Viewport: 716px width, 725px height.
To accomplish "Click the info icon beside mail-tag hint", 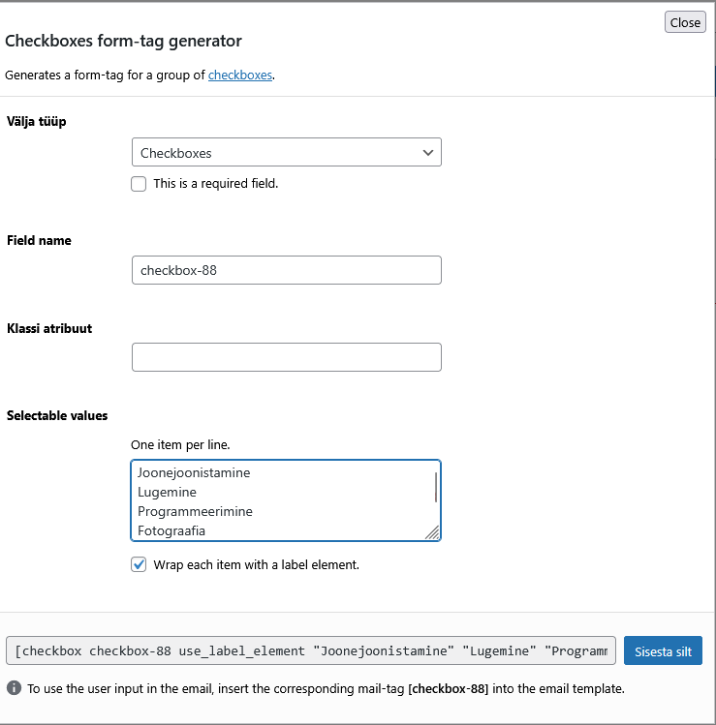I will pyautogui.click(x=15, y=689).
